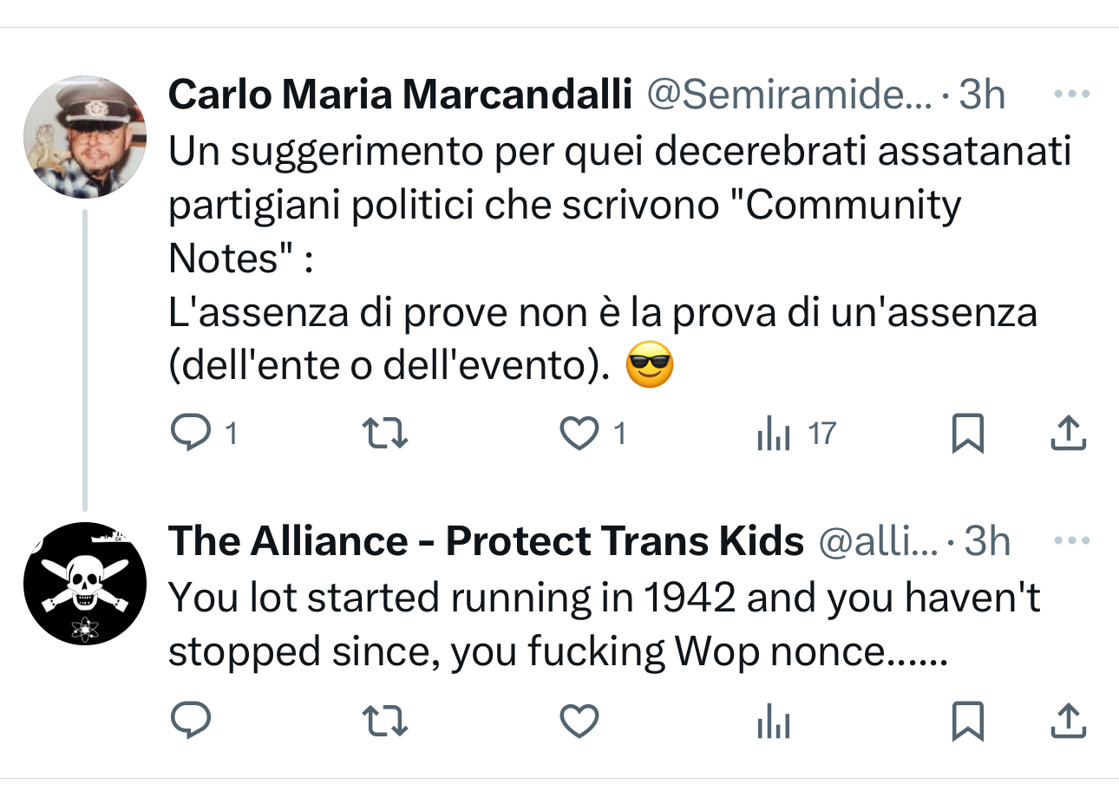Like Carlo Maria Marcandalli's tweet
The image size is (1119, 791).
(580, 435)
